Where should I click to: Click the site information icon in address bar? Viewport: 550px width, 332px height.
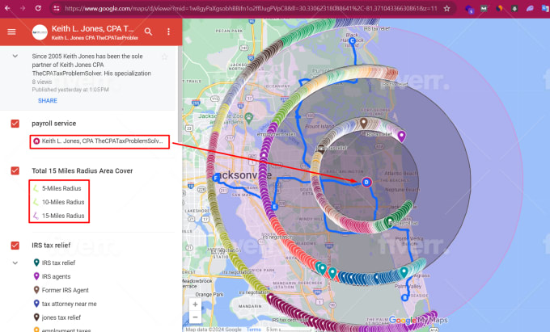pyautogui.click(x=56, y=8)
